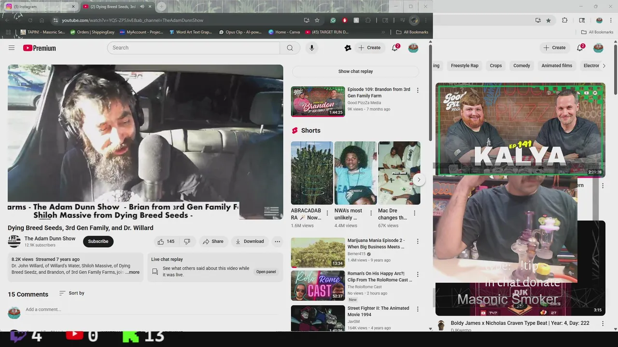618x347 pixels.
Task: Open a new browser tab
Action: (x=161, y=7)
